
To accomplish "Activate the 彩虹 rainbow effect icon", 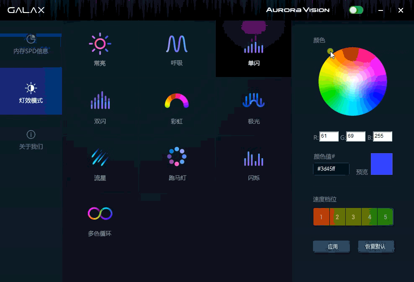I will [177, 100].
